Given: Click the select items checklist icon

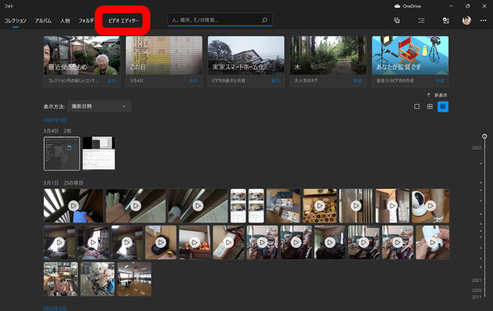Looking at the screenshot, I should (421, 21).
